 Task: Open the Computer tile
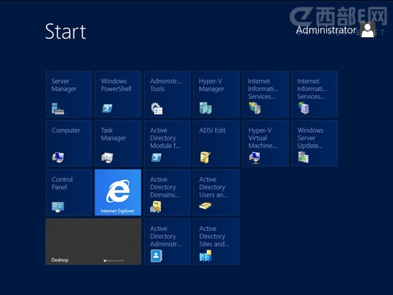68,143
